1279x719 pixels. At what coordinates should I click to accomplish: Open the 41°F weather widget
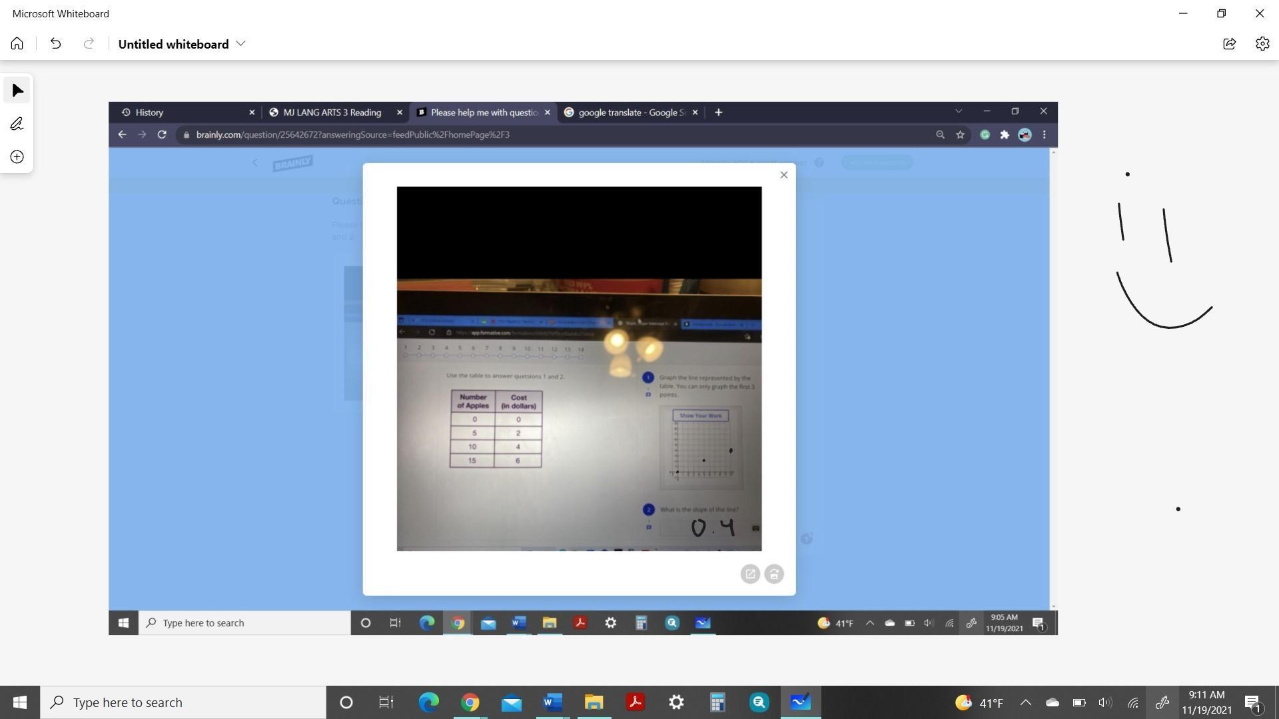click(979, 702)
